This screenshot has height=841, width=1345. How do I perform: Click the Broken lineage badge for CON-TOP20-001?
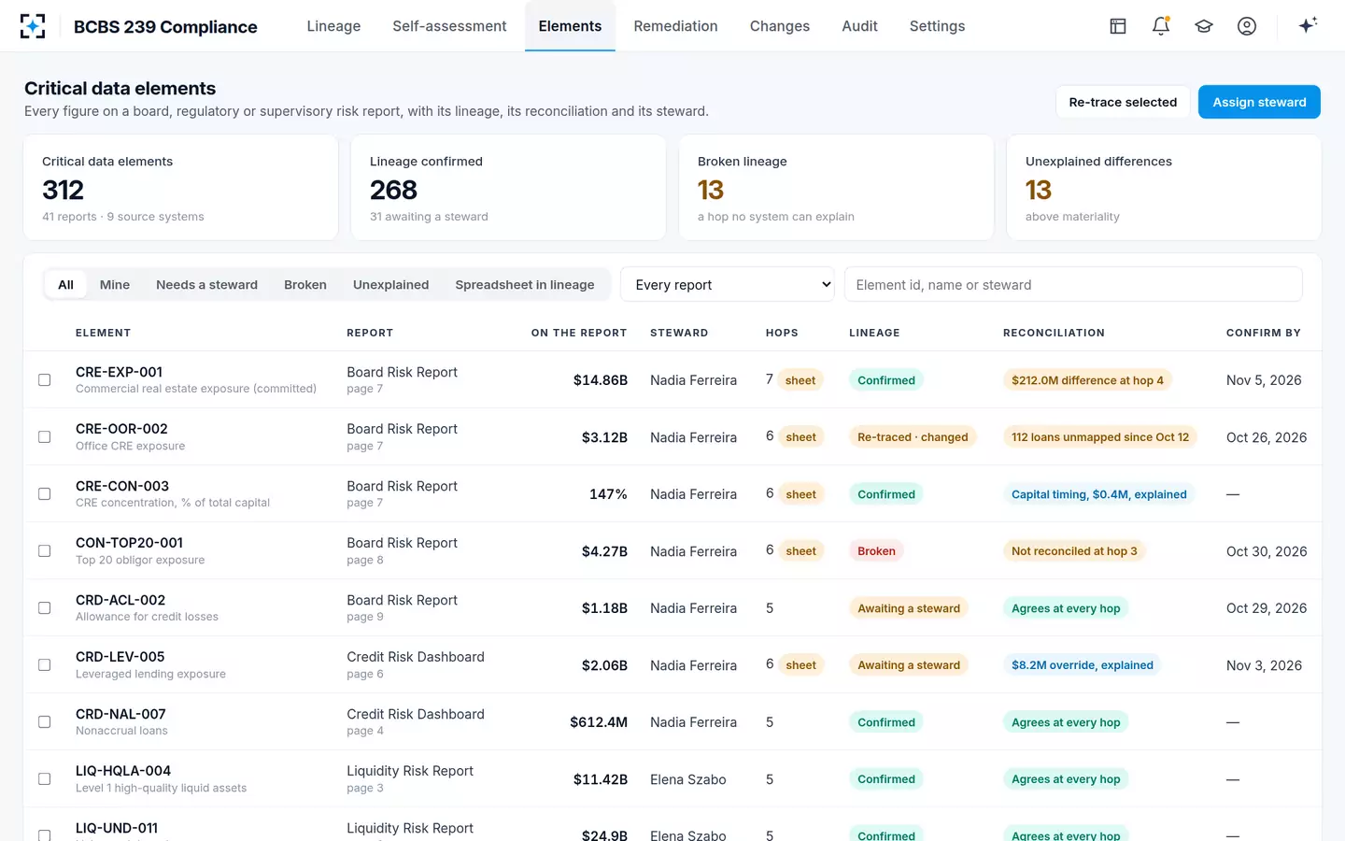[x=876, y=550]
